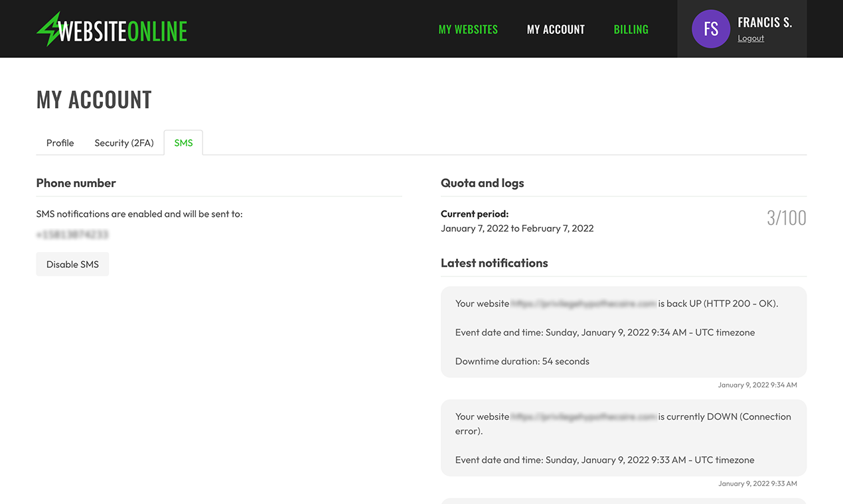Screen dimensions: 843x504
Task: Click the blurred phone number text
Action: [72, 234]
